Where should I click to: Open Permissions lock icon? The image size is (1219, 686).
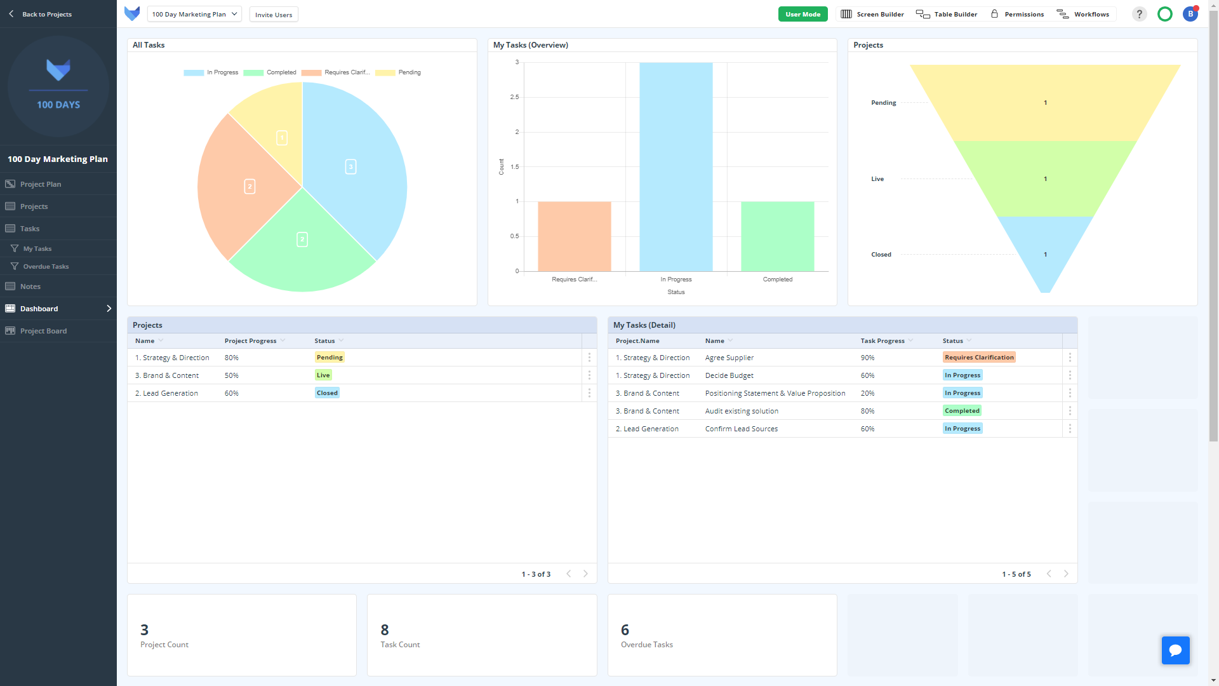995,14
